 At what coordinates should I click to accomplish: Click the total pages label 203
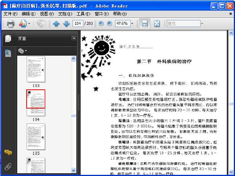(x=90, y=24)
